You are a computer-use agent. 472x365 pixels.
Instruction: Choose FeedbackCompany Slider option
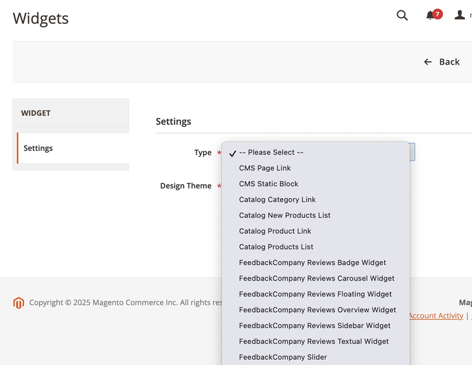[x=316, y=357]
